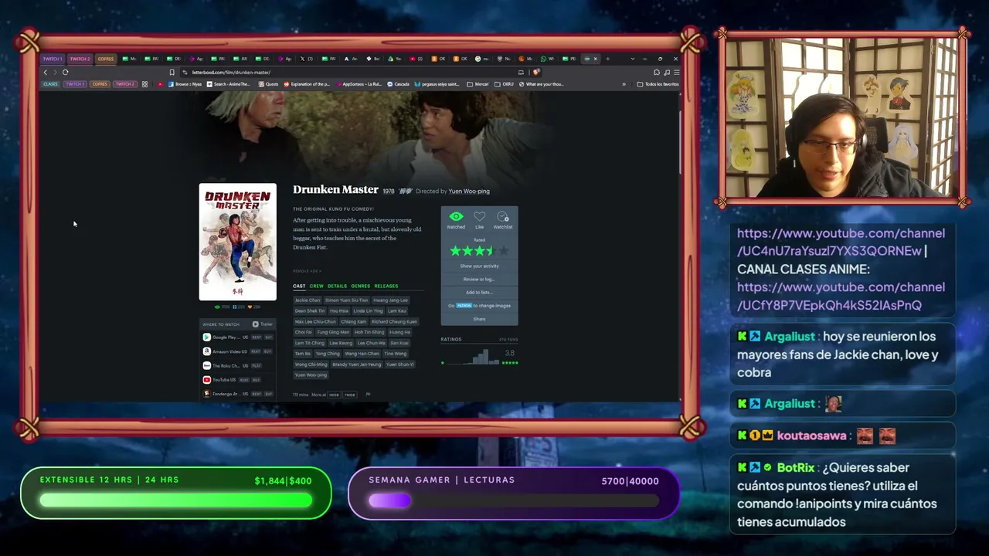Click Show your activity

click(x=479, y=266)
